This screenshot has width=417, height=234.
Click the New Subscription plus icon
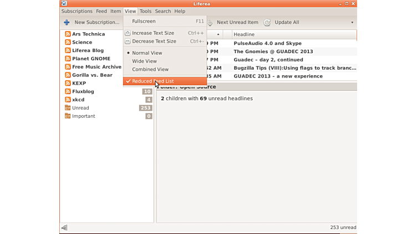67,23
